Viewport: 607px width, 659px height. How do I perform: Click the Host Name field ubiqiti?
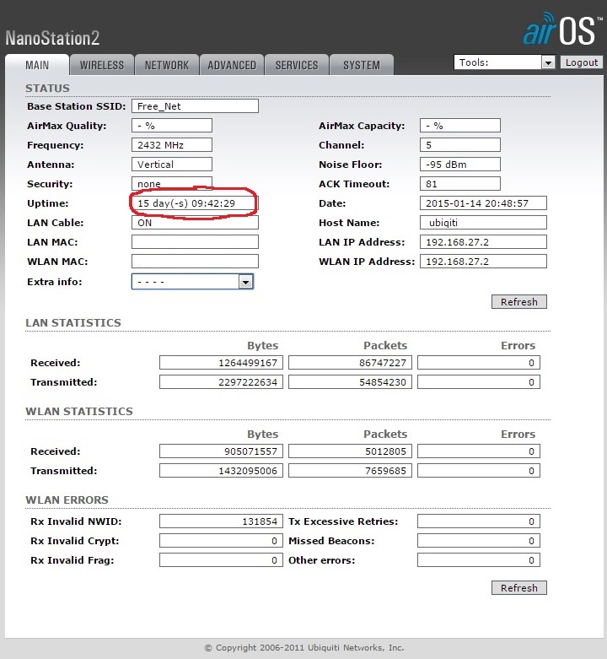(484, 222)
